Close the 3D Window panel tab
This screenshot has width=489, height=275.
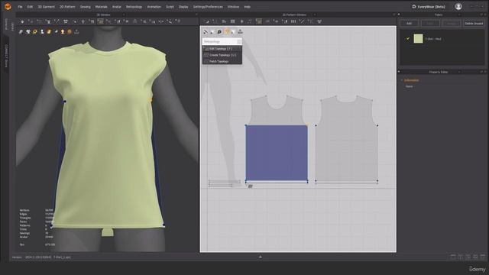pyautogui.click(x=124, y=15)
